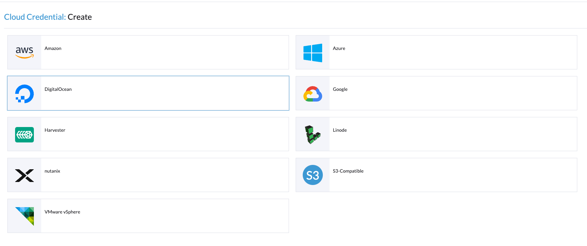Click the Harvester green logo icon
The width and height of the screenshot is (587, 246).
[24, 135]
